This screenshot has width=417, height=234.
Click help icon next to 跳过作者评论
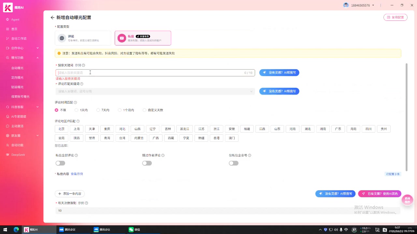(163, 155)
